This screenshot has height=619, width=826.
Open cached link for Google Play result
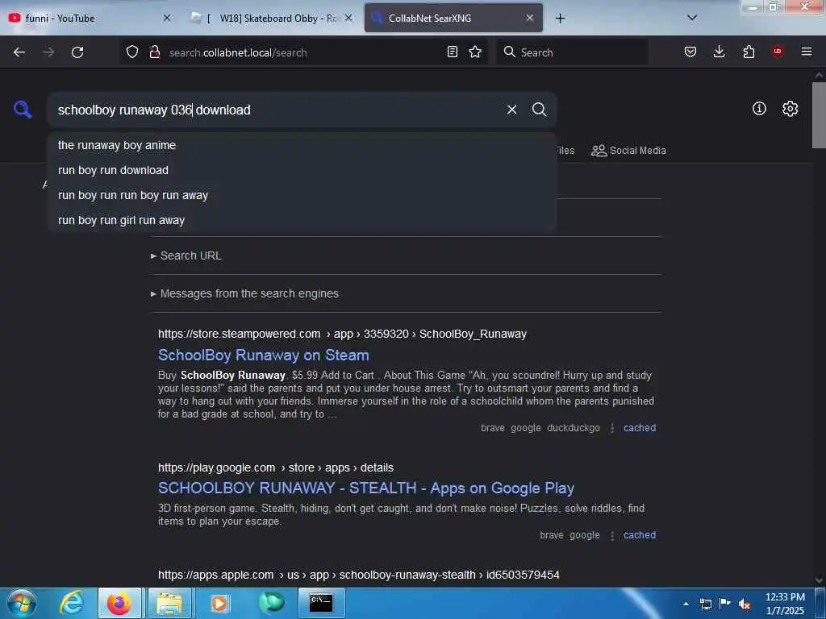pyautogui.click(x=640, y=535)
